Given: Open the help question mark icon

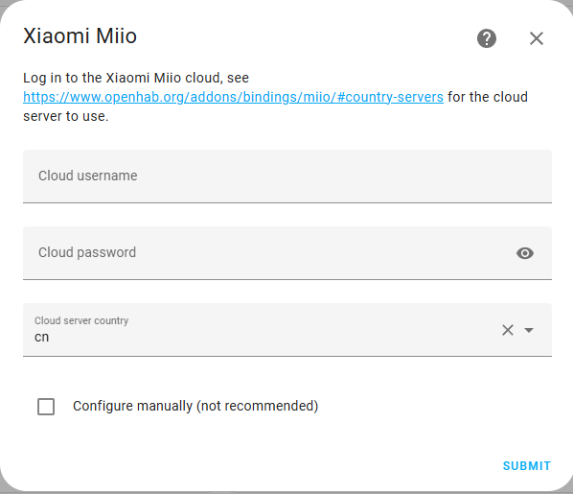Looking at the screenshot, I should pos(487,38).
